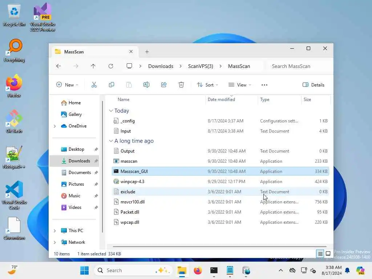Select the _config file

(x=220, y=121)
